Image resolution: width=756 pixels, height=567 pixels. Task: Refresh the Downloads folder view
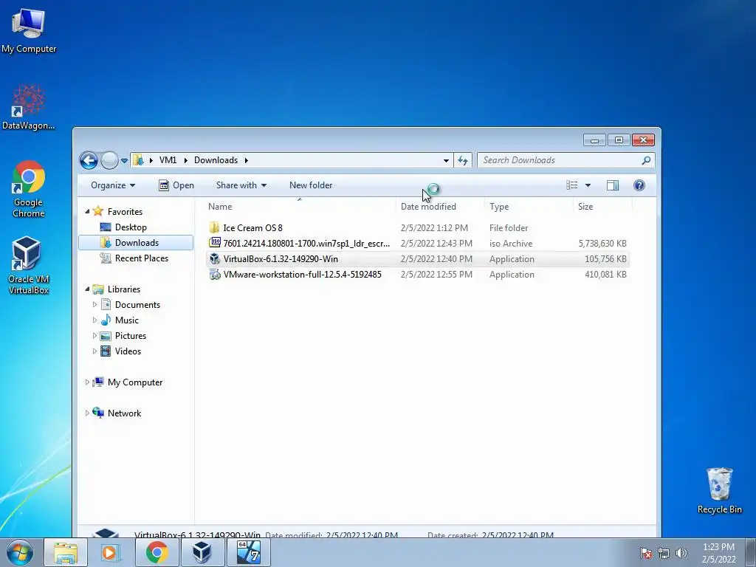(x=463, y=160)
